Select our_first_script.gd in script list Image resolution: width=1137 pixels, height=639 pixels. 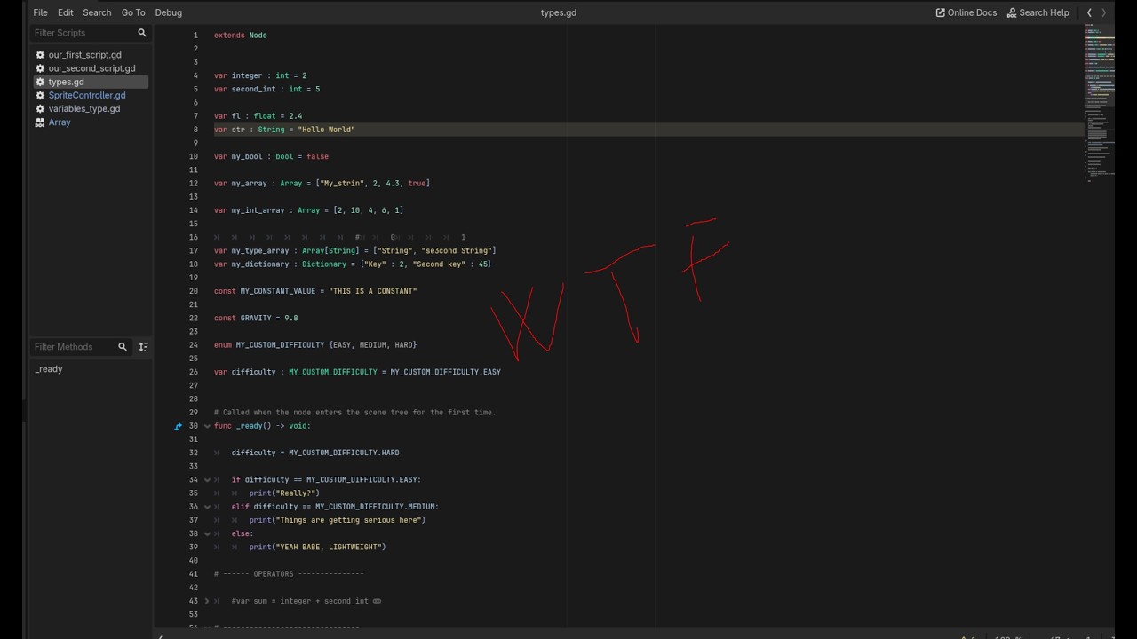point(85,55)
